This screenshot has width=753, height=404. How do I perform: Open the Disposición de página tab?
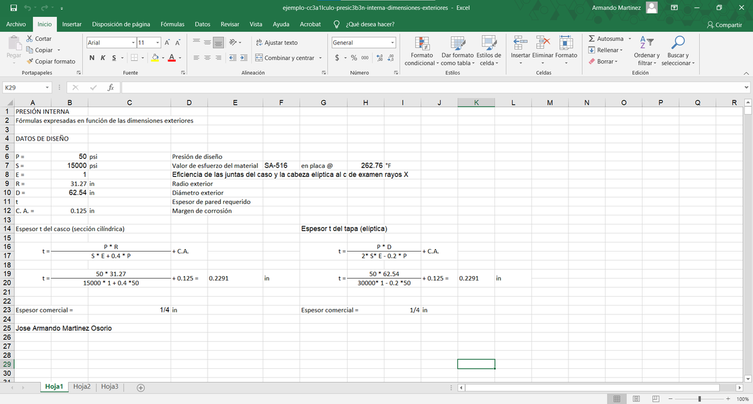coord(121,24)
